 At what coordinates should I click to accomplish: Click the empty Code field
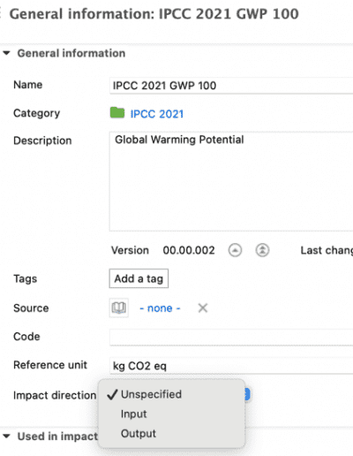click(x=231, y=337)
